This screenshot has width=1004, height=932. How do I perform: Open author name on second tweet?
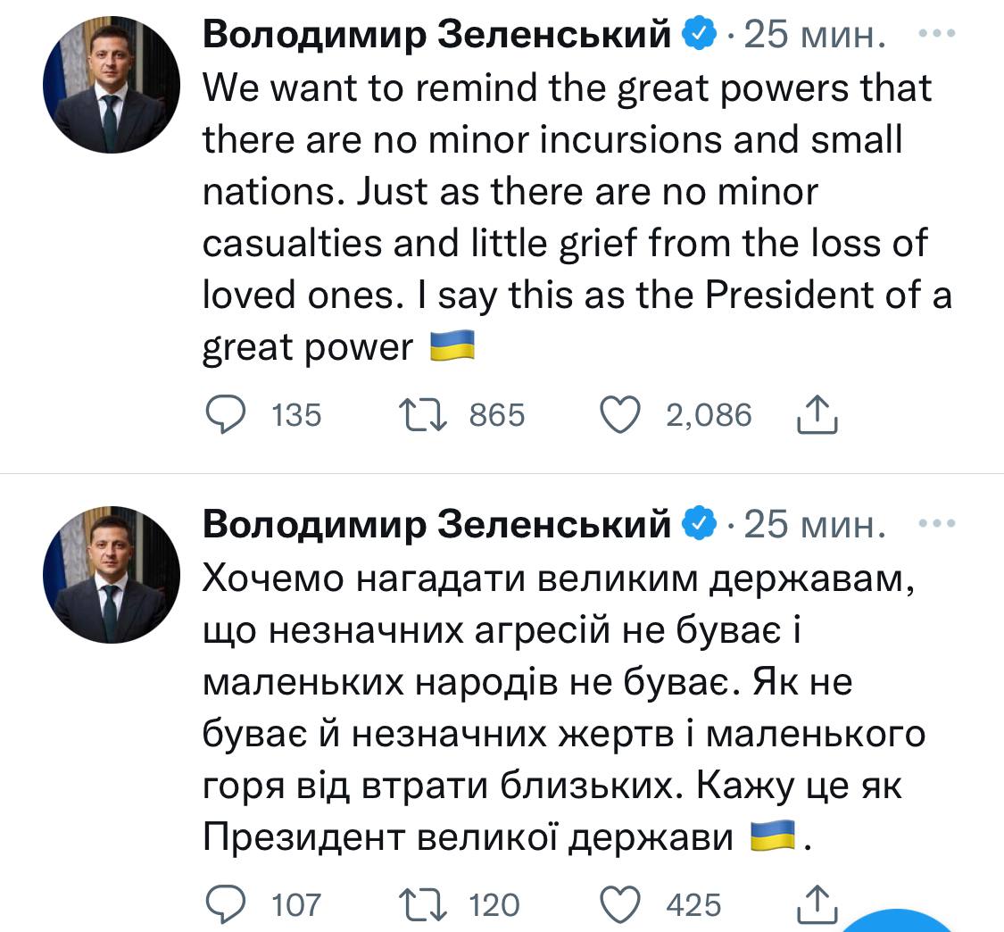point(436,526)
